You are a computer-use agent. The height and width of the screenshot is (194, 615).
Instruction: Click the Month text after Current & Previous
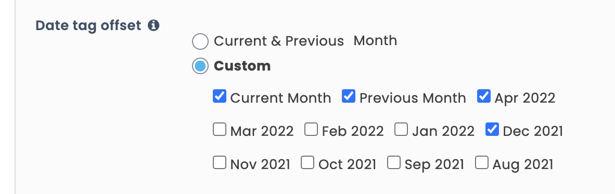pos(375,40)
